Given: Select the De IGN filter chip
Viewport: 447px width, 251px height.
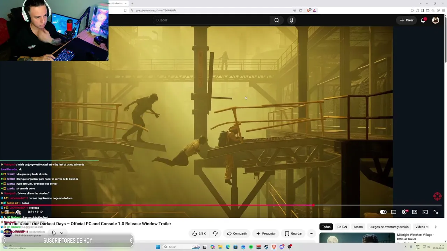Looking at the screenshot, I should coord(342,227).
